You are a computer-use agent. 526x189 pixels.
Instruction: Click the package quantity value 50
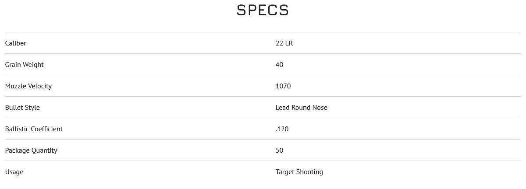click(280, 150)
